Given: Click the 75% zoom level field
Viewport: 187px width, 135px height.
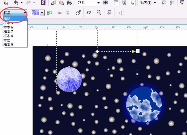Looking at the screenshot, I should (x=87, y=3).
